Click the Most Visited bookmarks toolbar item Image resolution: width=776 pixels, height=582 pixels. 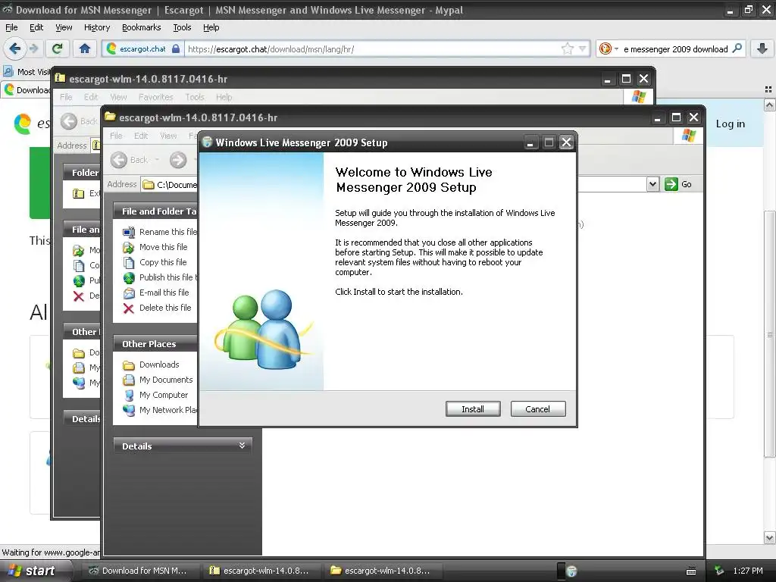pyautogui.click(x=27, y=72)
